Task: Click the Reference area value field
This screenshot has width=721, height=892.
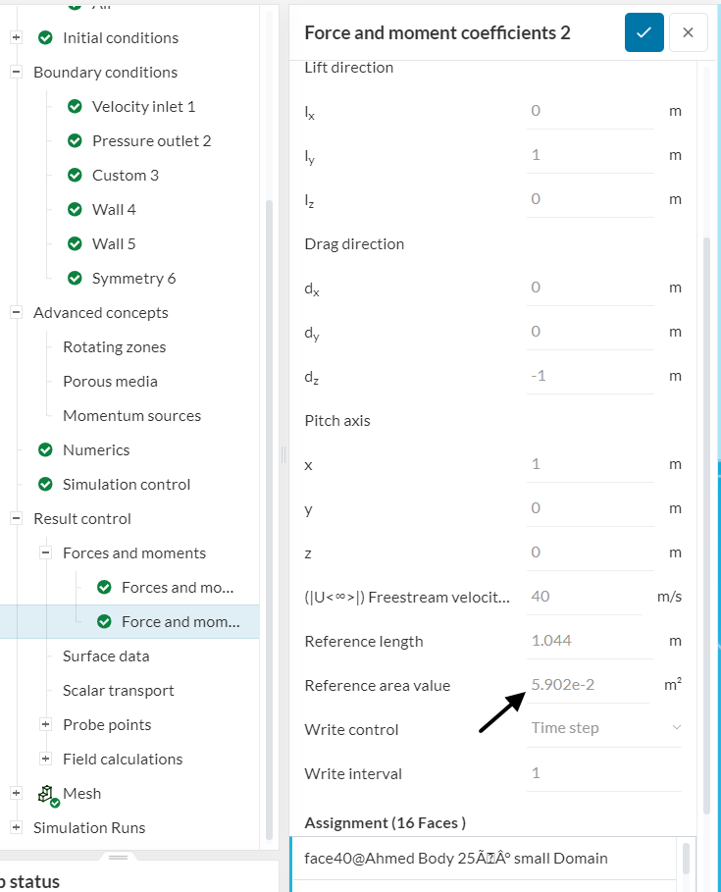Action: click(x=589, y=685)
